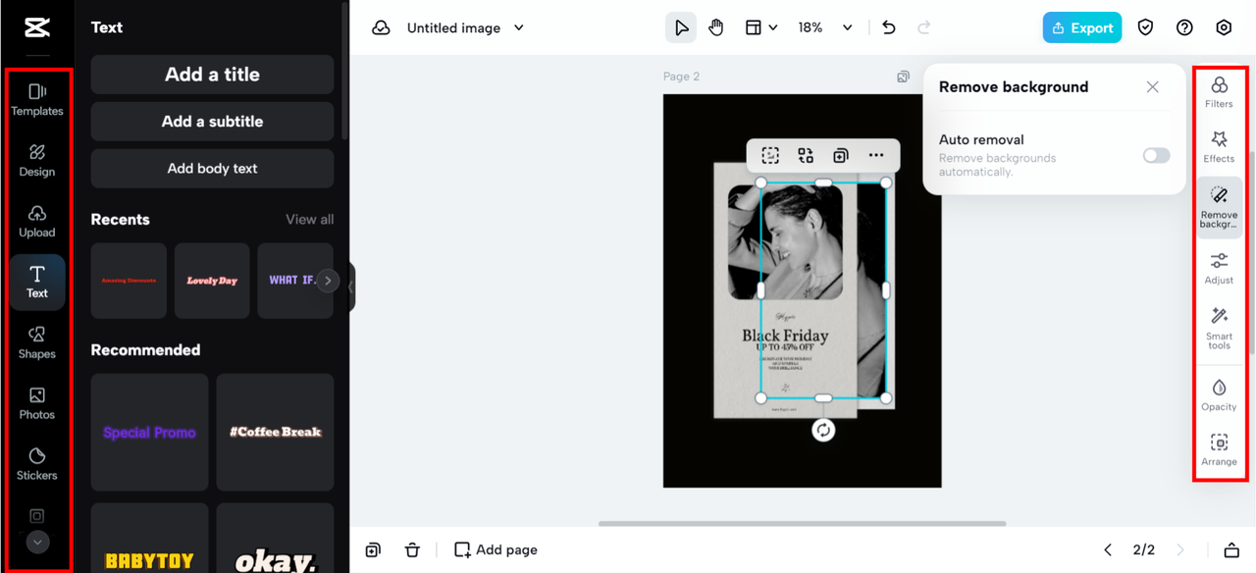Open the more options ellipsis menu
The width and height of the screenshot is (1256, 573).
[876, 155]
